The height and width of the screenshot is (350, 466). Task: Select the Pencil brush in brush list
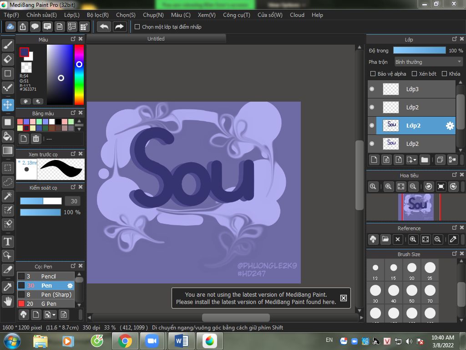click(46, 276)
